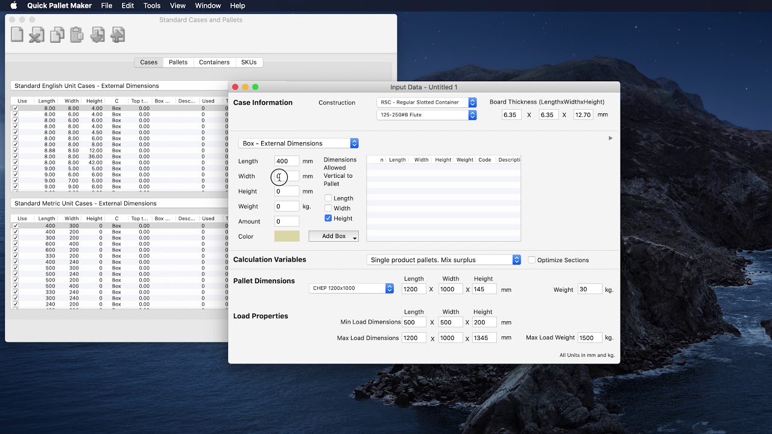Uncheck the Height vertical orientation checkbox

coord(328,218)
